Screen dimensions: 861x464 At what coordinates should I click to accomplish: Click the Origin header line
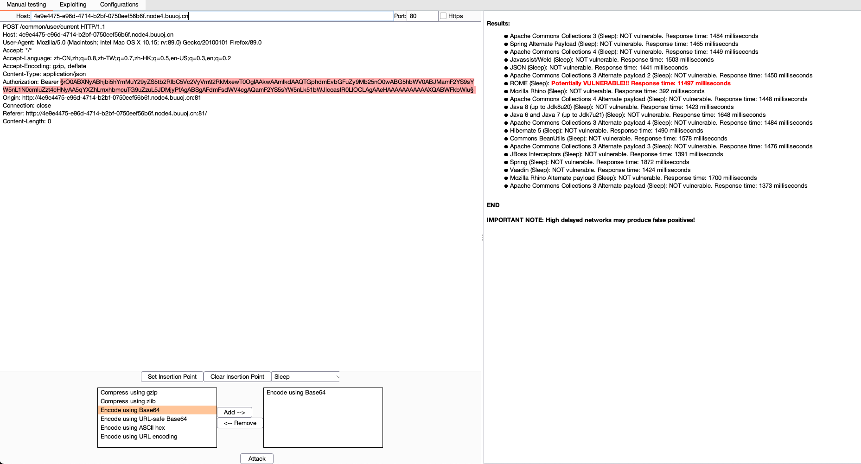point(102,98)
